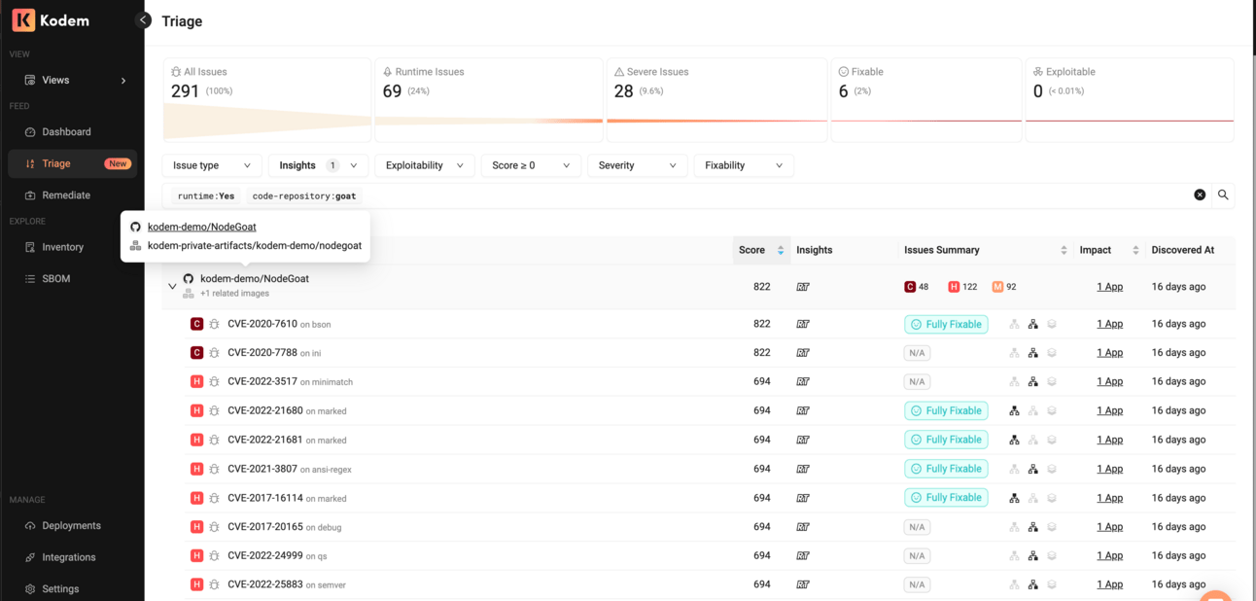
Task: Click the search magnifier icon
Action: pos(1223,194)
